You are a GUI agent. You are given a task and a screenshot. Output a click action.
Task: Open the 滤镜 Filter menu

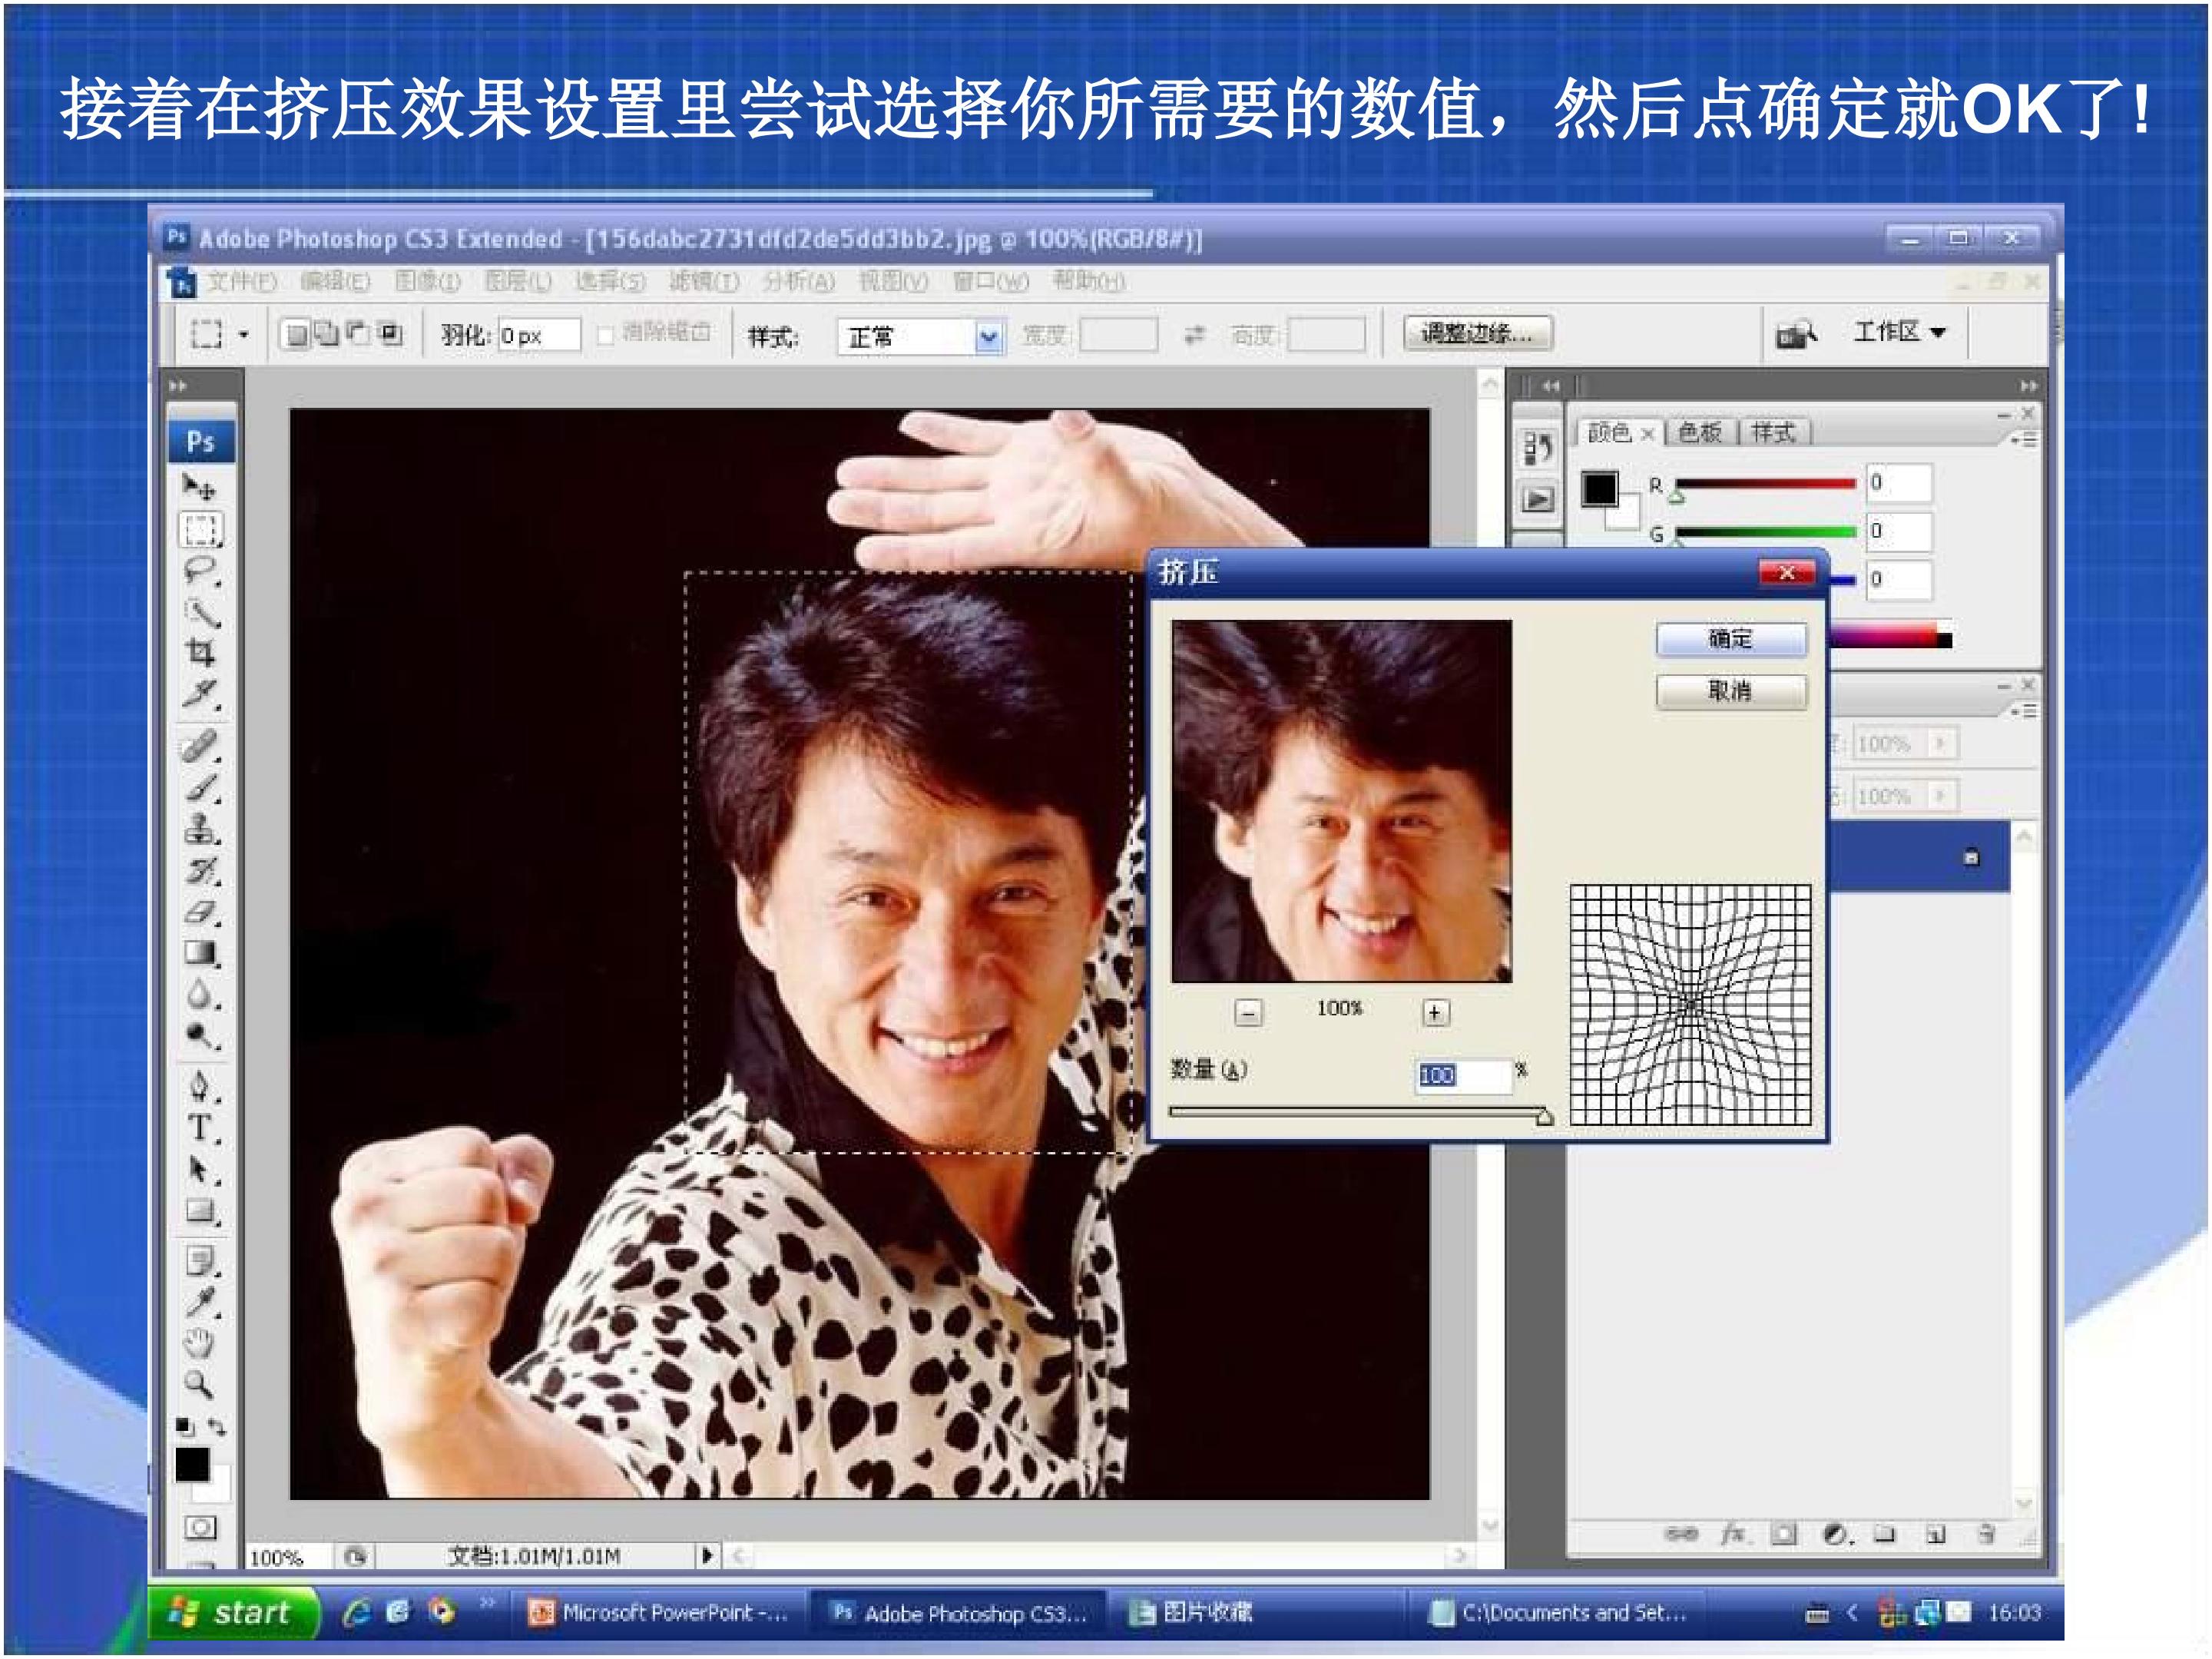[x=704, y=282]
